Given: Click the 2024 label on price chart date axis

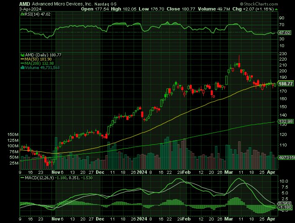Looking at the screenshot, I should tap(142, 172).
